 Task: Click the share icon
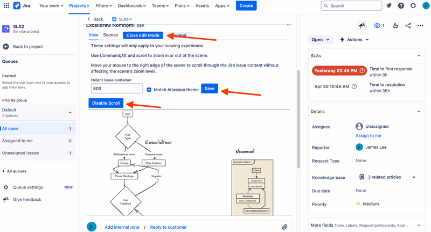tap(408, 25)
